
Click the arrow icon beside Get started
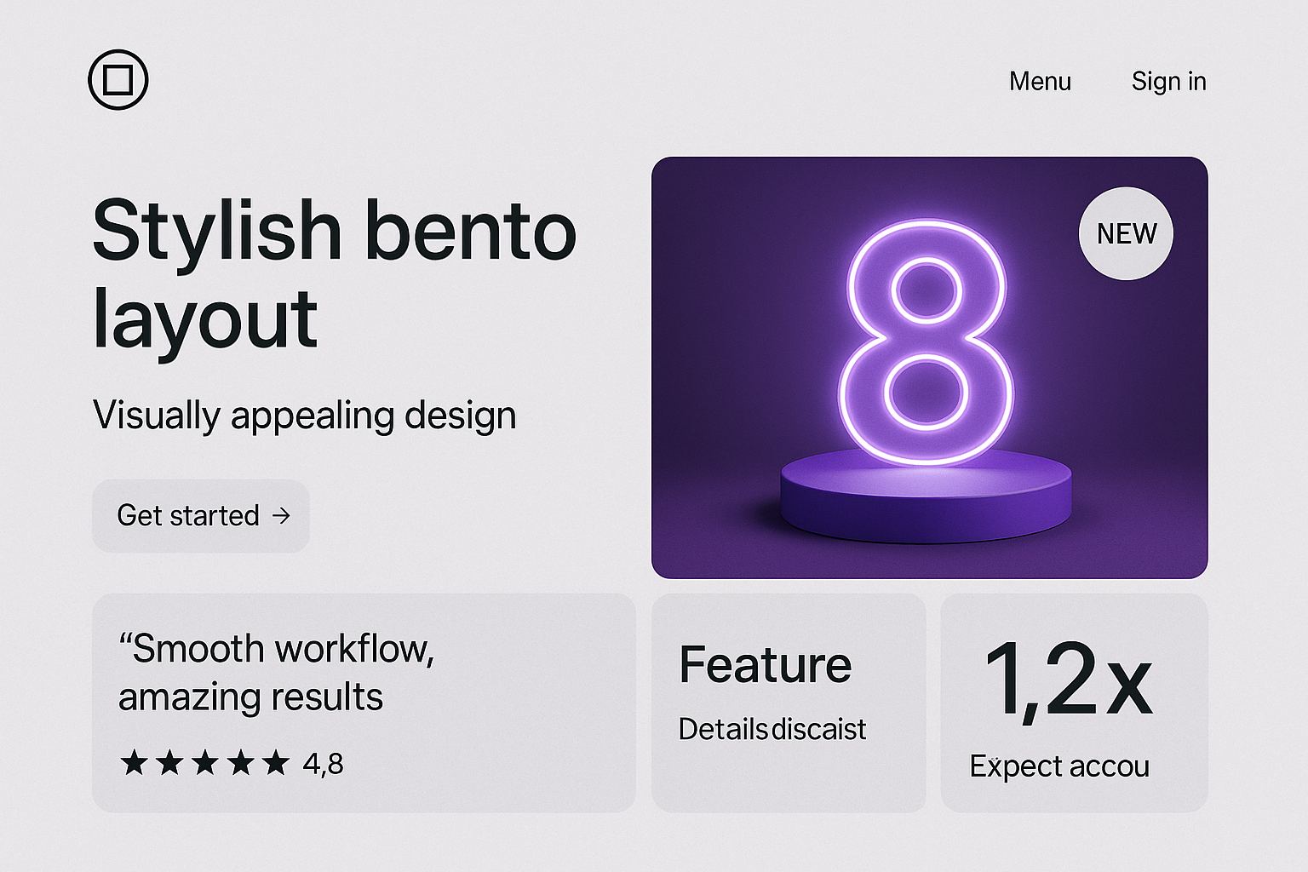coord(281,516)
